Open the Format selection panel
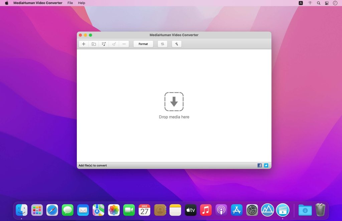Screen dimensions: 342x221 (x=143, y=44)
